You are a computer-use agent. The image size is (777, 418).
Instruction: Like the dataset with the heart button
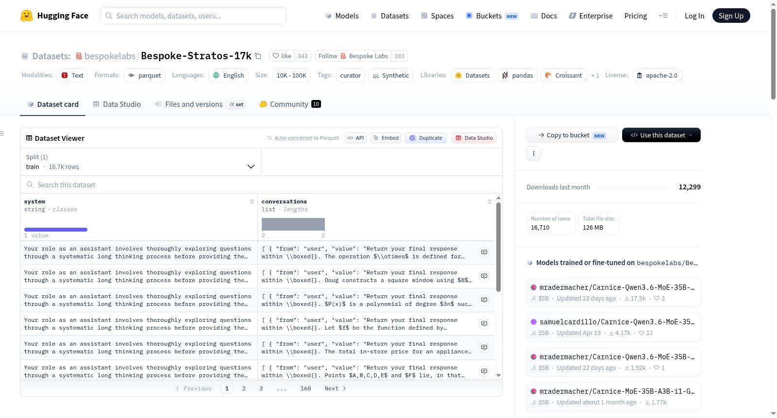282,56
